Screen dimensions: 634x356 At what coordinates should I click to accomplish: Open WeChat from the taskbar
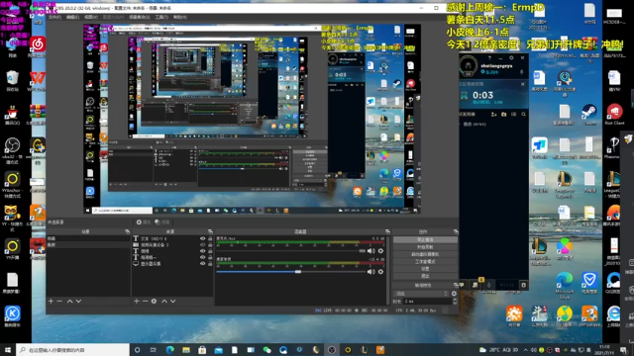click(266, 350)
